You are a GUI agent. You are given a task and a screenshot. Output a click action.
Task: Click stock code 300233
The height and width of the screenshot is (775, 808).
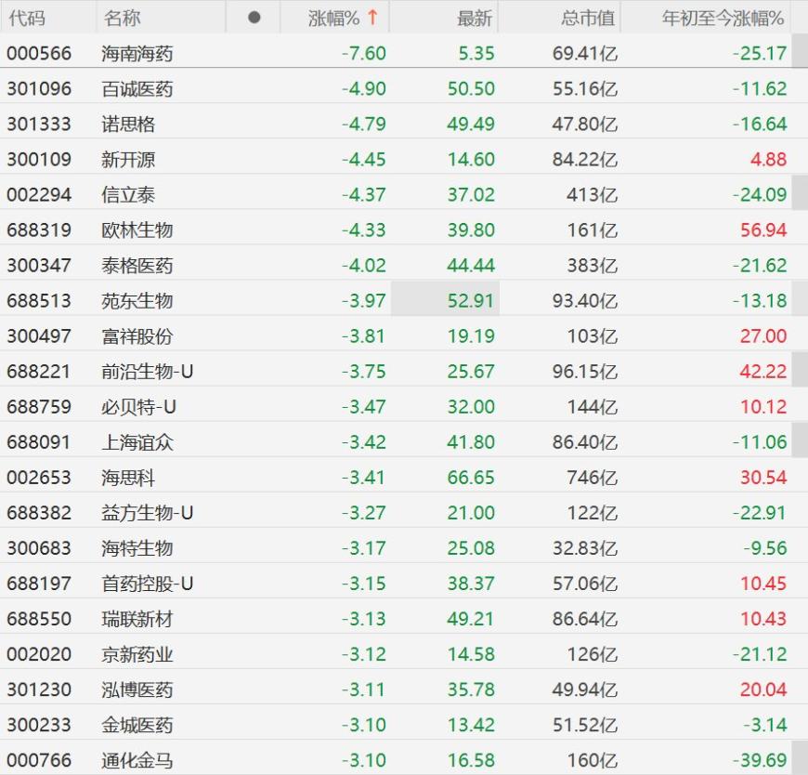[39, 725]
